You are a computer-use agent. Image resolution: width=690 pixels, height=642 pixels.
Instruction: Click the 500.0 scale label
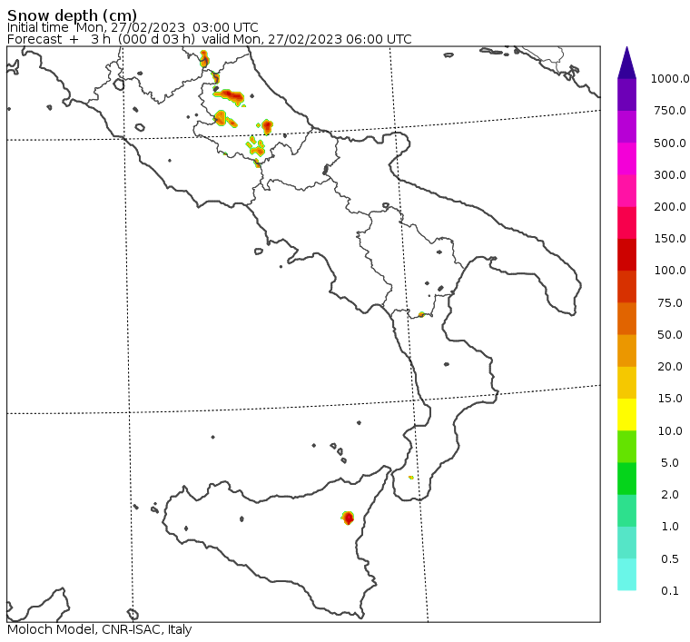click(670, 143)
